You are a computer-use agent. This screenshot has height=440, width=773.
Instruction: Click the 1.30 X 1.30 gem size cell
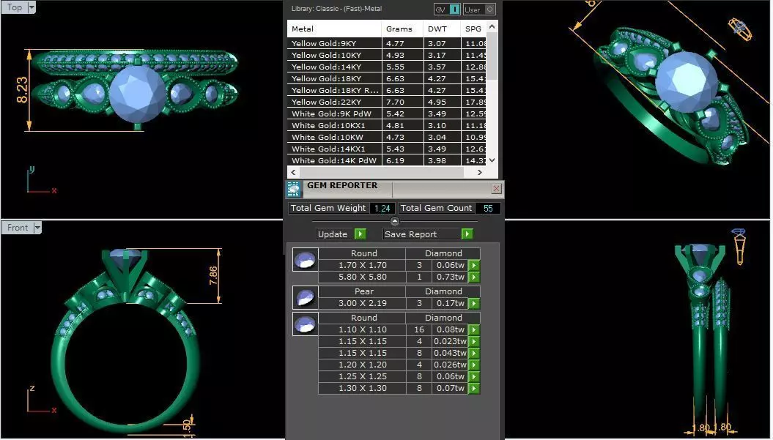363,388
